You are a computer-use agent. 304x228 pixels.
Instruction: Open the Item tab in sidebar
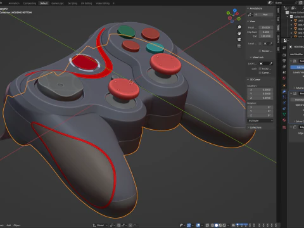tap(278, 11)
